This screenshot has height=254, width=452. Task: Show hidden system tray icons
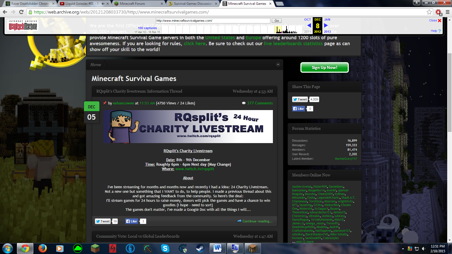tap(403, 249)
